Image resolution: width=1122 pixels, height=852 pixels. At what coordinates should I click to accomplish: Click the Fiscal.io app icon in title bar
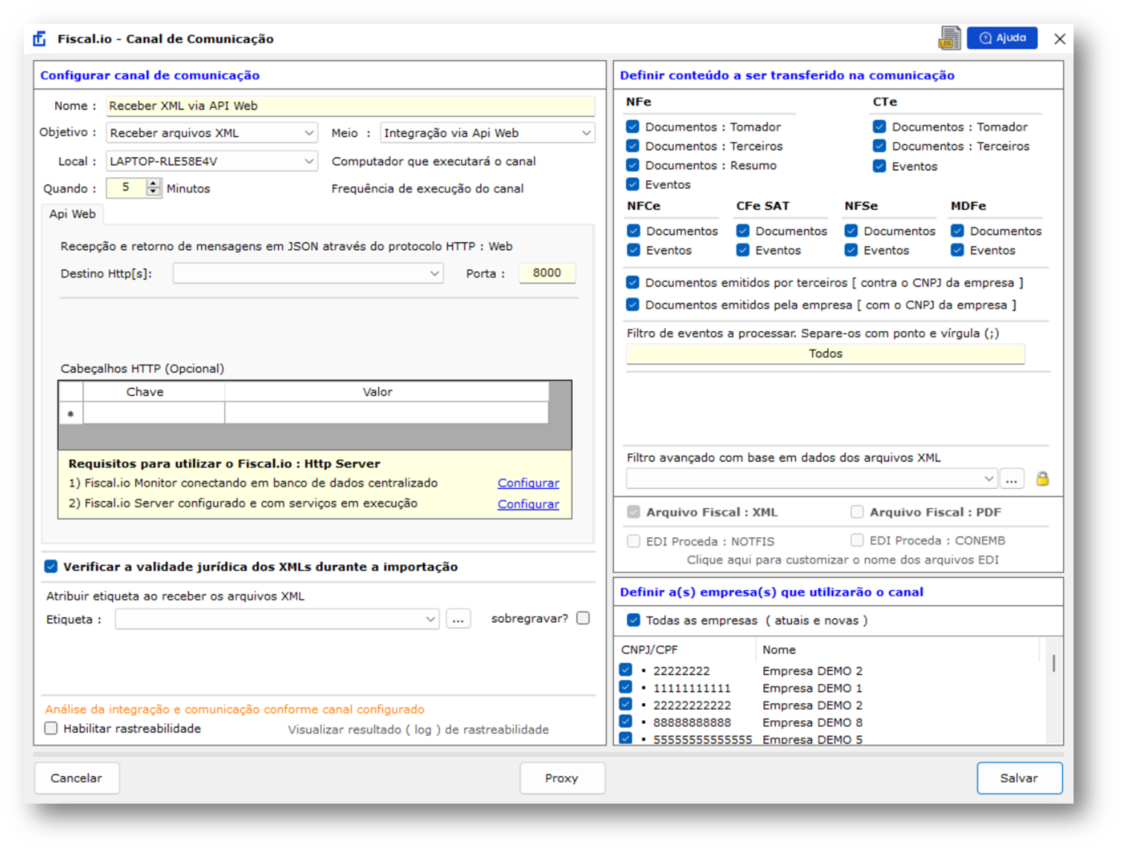tap(40, 39)
